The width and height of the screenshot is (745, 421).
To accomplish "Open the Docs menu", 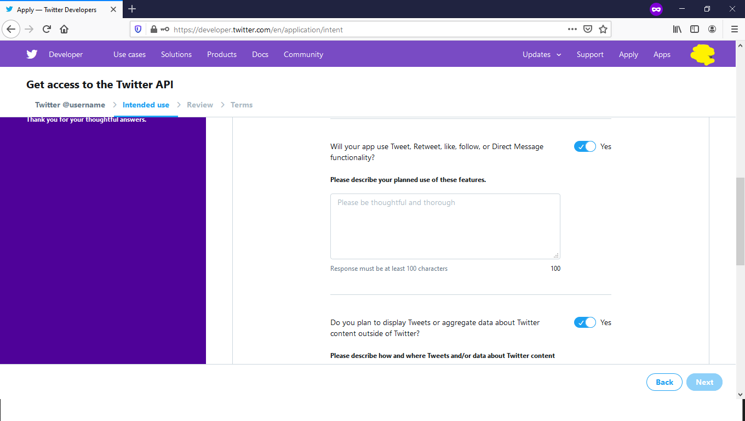I will [260, 54].
